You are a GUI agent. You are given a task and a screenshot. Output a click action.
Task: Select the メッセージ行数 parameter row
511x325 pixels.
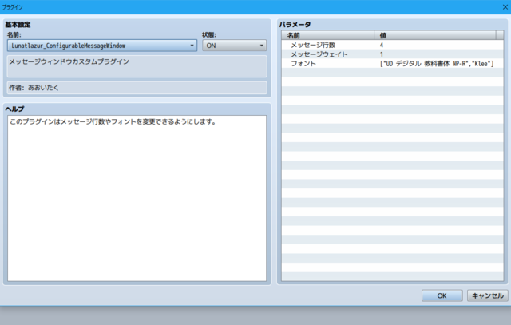click(392, 45)
